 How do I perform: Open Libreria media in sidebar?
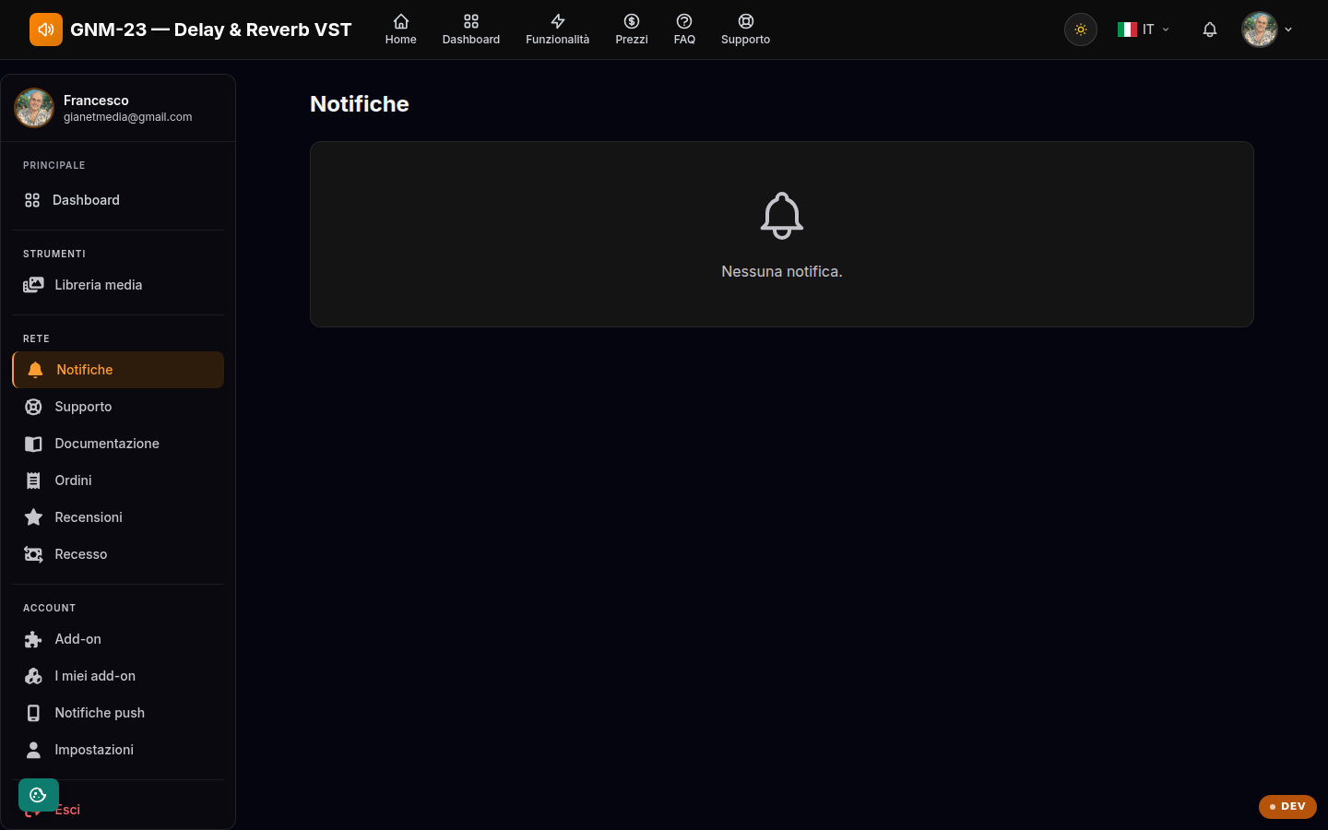point(118,285)
